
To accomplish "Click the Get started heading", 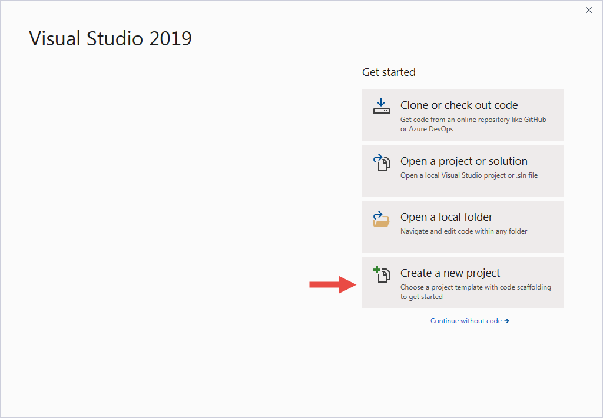I will click(x=389, y=72).
